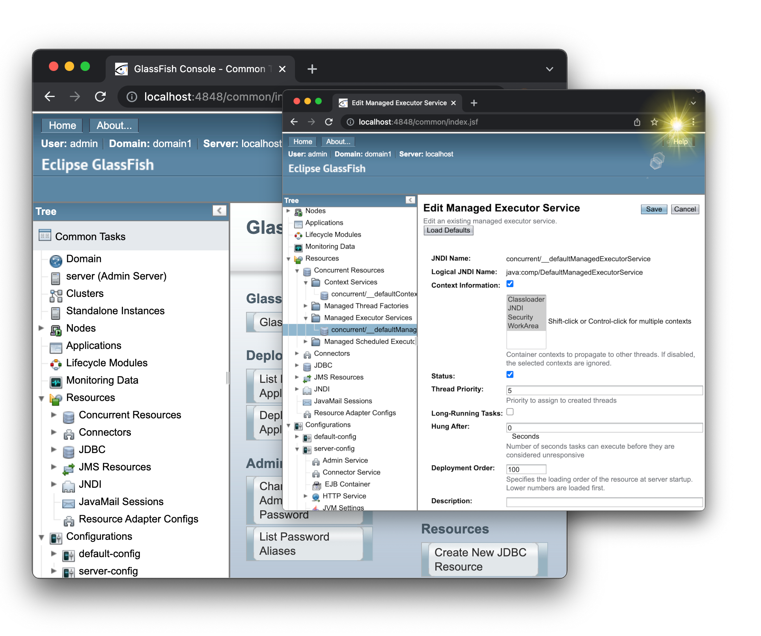Enable the Long-Running Tasks checkbox
Image resolution: width=761 pixels, height=636 pixels.
click(510, 412)
